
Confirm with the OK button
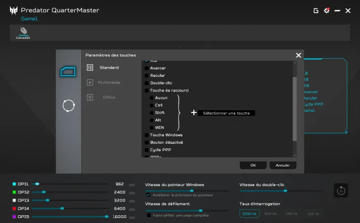(253, 165)
